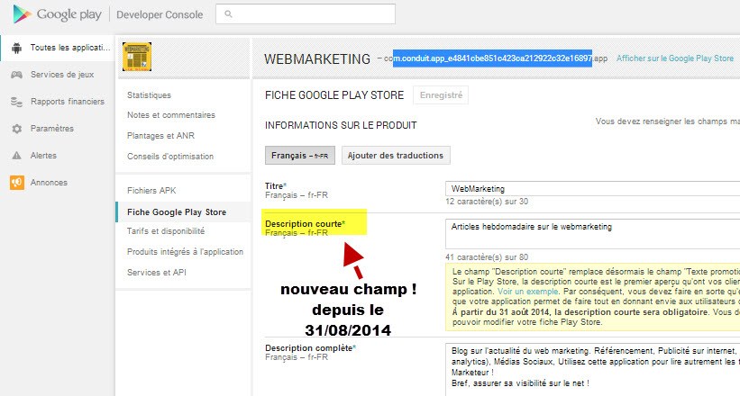Image resolution: width=740 pixels, height=396 pixels.
Task: Open Notes et commentaires
Action: [x=171, y=115]
